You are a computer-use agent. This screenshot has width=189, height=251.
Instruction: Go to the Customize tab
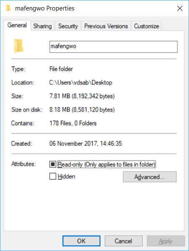(x=146, y=26)
